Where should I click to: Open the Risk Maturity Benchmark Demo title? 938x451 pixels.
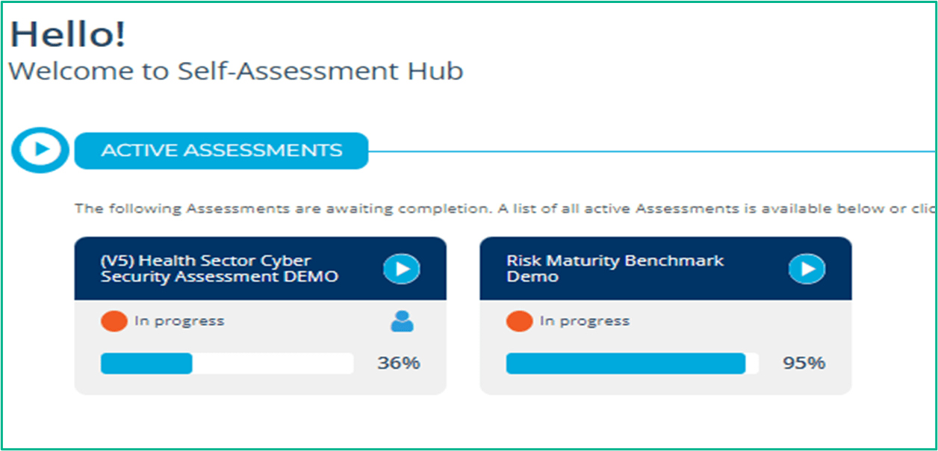(x=615, y=269)
